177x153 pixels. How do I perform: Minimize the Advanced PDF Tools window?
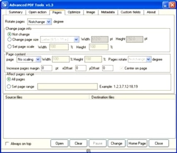point(165,5)
